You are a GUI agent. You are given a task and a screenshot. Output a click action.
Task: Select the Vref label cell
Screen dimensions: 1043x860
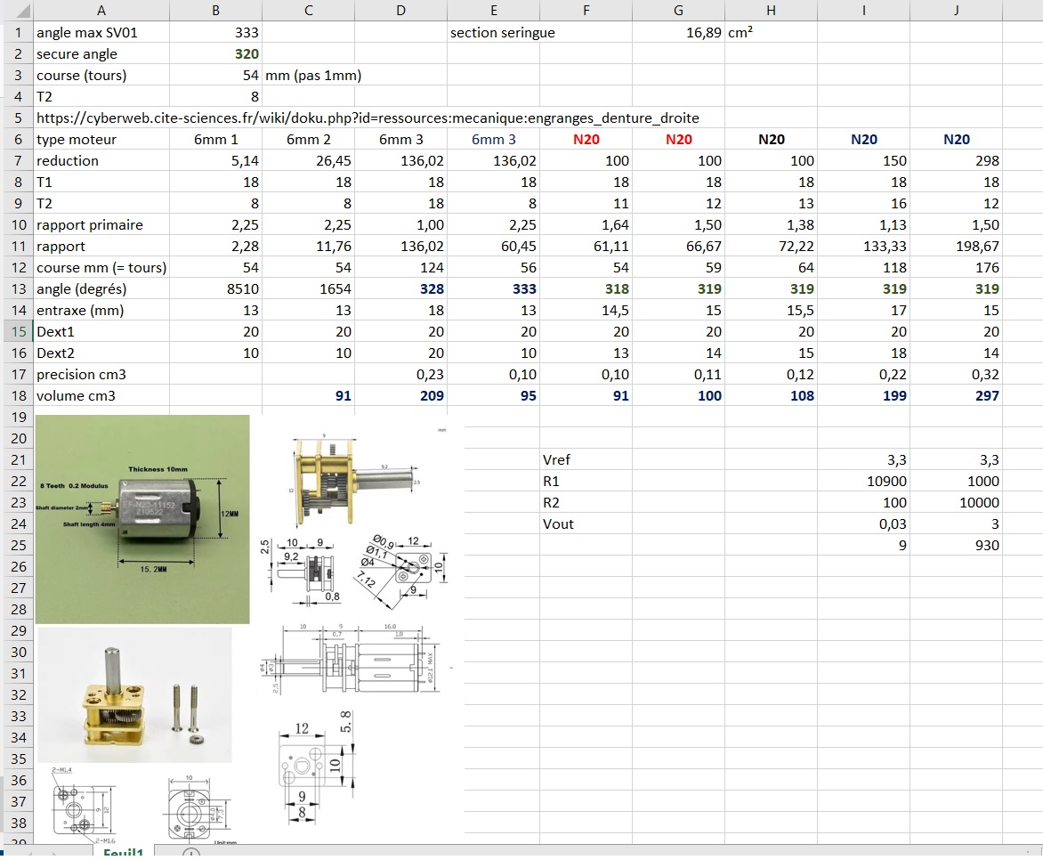[586, 460]
